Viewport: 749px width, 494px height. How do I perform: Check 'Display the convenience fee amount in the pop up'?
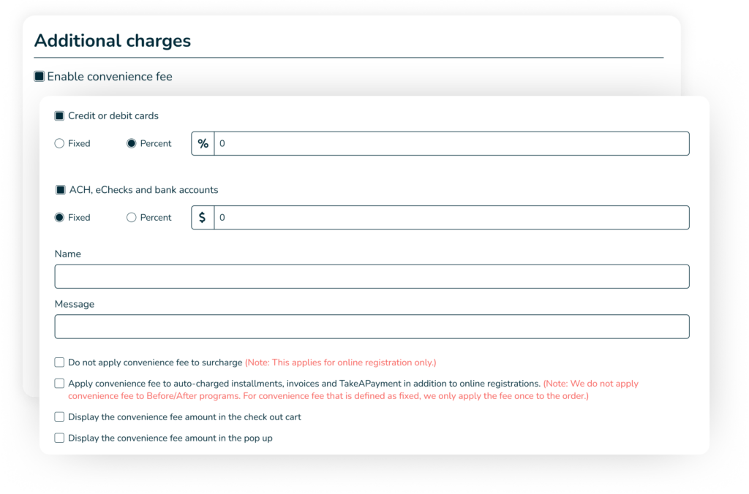[59, 438]
